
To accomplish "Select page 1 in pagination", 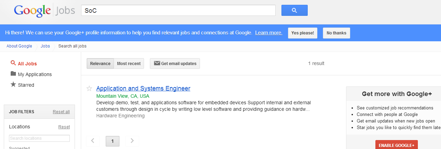I will (x=113, y=141).
